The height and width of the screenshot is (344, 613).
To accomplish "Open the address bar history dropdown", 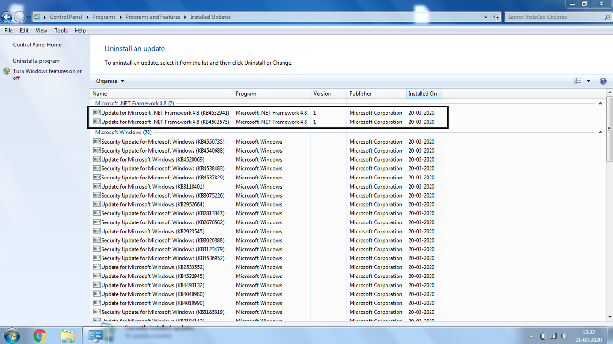I will [486, 17].
